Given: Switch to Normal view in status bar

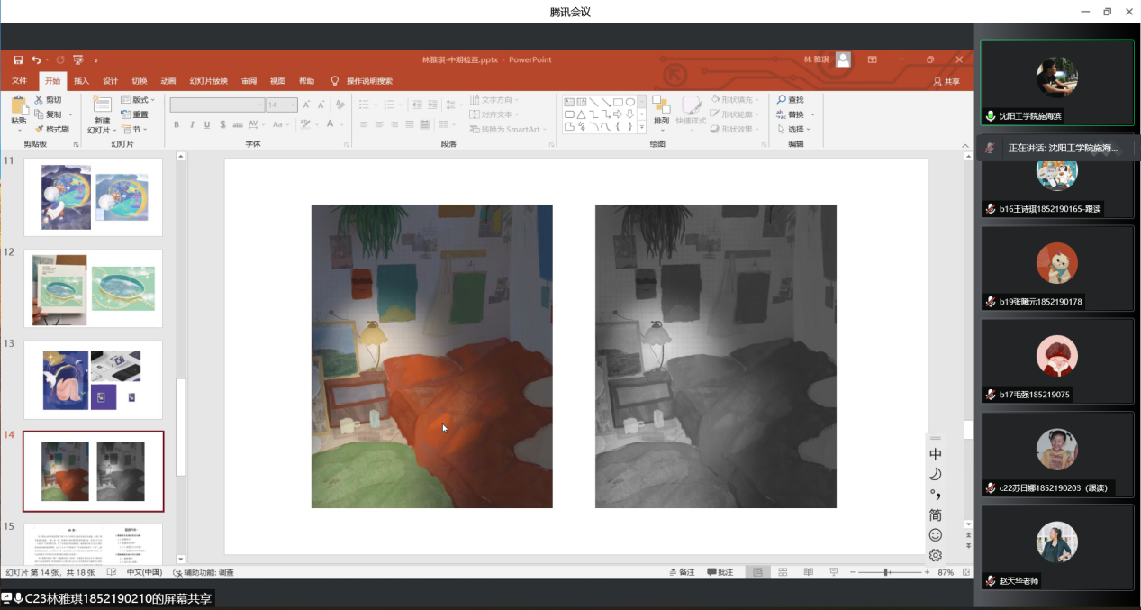Looking at the screenshot, I should point(758,572).
